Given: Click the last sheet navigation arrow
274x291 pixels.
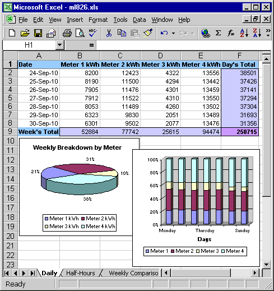Looking at the screenshot, I should point(32,273).
